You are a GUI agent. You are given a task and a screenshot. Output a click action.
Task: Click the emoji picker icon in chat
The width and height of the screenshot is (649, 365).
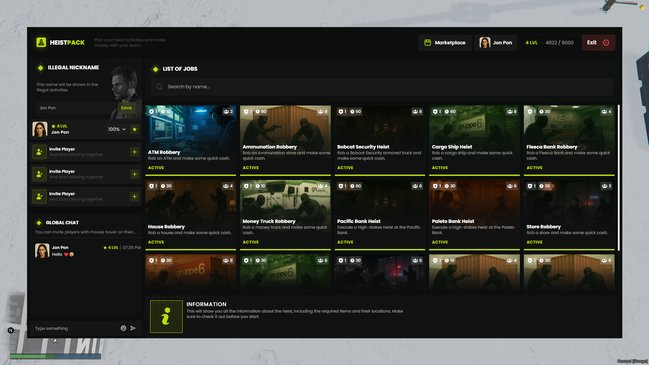[x=123, y=328]
